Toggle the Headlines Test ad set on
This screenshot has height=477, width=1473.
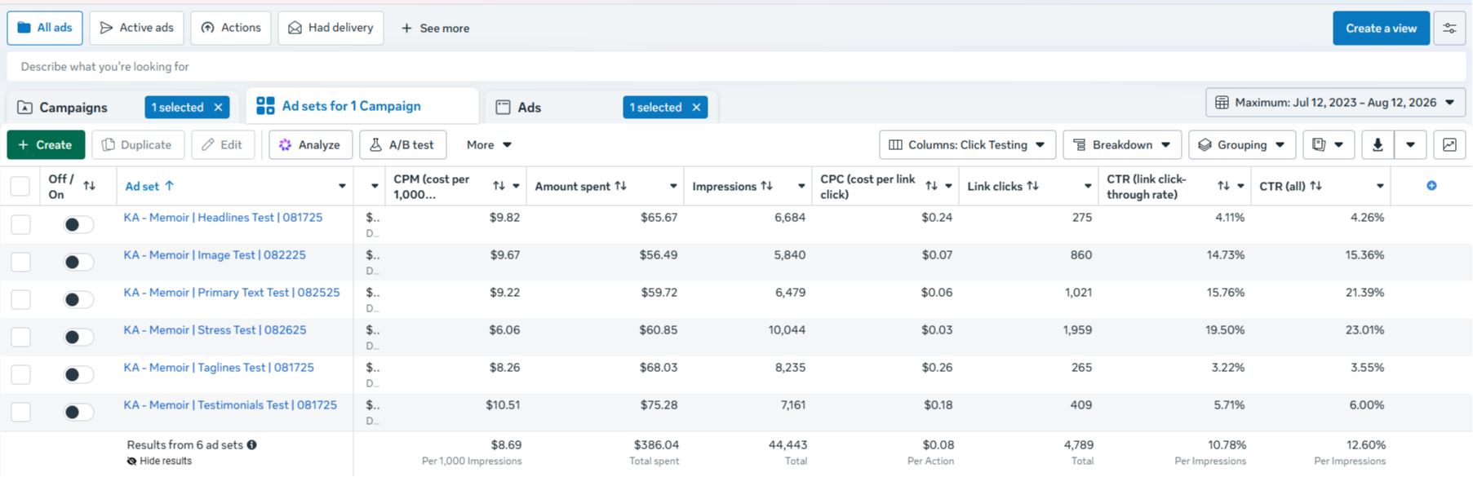point(78,224)
